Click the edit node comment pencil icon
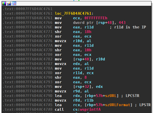Screen dimensions: 153x113 pos(9,4)
